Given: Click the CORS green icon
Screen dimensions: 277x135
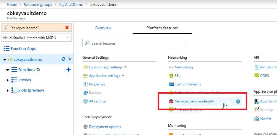Looking at the screenshot, I should click(257, 76).
